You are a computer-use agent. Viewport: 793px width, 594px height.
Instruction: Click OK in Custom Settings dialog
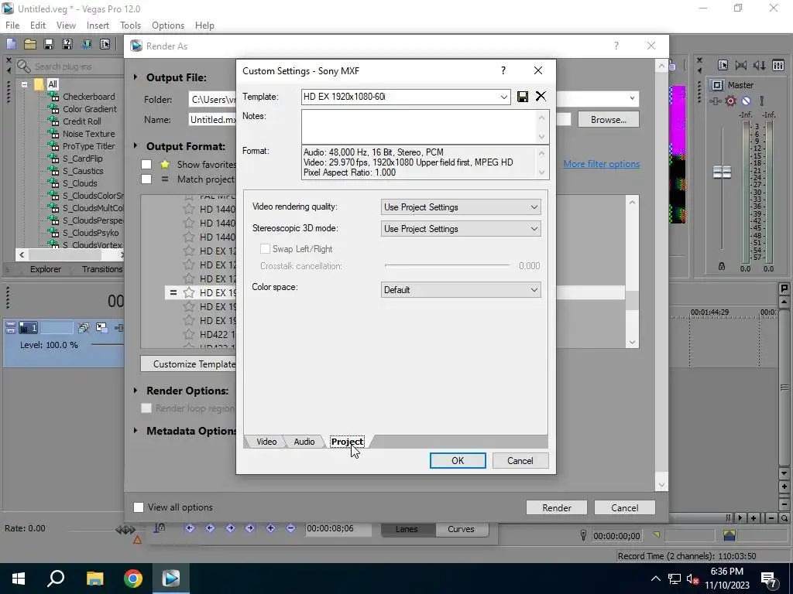[x=458, y=461]
